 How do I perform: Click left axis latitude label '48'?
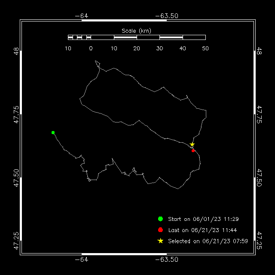16,51
